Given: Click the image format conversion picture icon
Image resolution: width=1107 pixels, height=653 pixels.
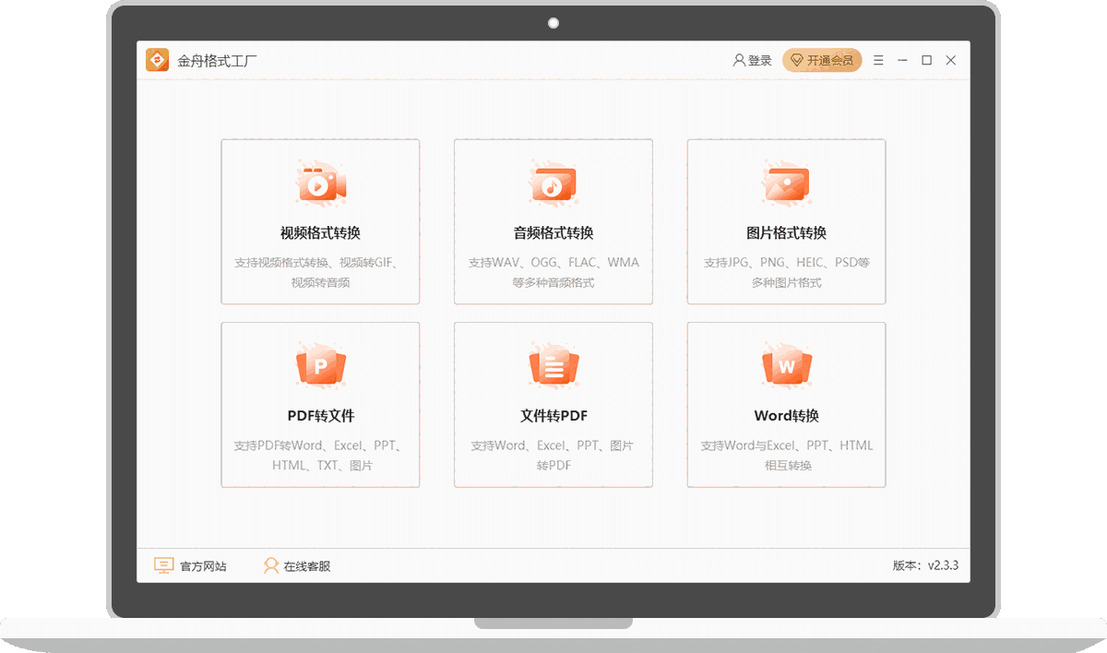Looking at the screenshot, I should [786, 184].
